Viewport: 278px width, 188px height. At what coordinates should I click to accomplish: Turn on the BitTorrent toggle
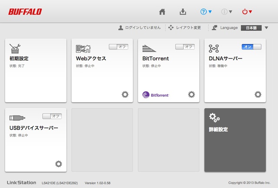click(x=185, y=46)
